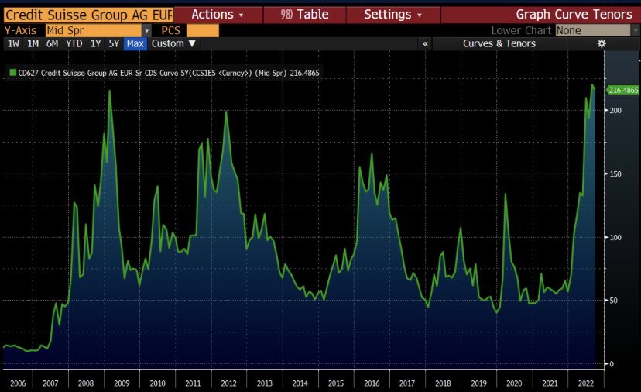Click the 2022 x-axis label
Viewport: 641px width, 392px height.
tap(585, 383)
